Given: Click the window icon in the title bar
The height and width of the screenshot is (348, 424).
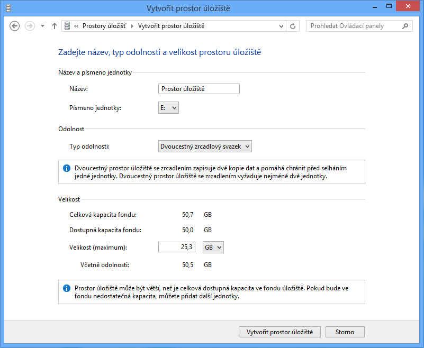Looking at the screenshot, I should click(x=7, y=7).
